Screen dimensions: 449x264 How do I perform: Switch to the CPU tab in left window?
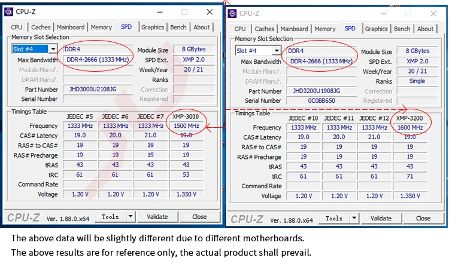[17, 27]
